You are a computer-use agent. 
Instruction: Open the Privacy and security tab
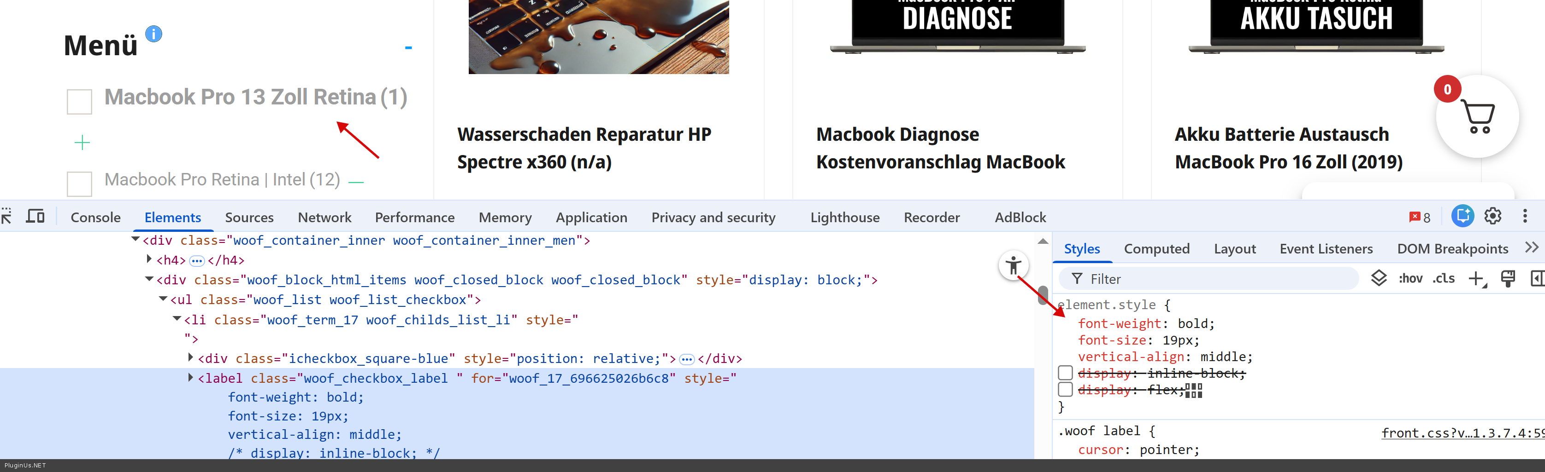pos(713,218)
